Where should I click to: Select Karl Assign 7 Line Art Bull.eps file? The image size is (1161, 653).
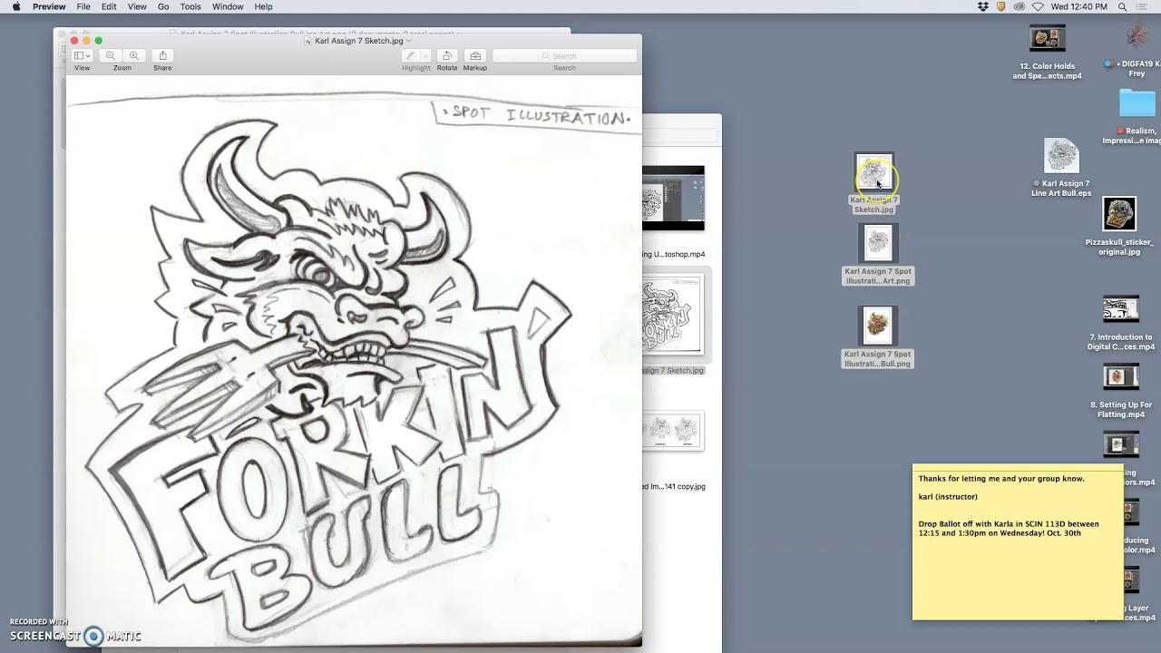coord(1061,169)
